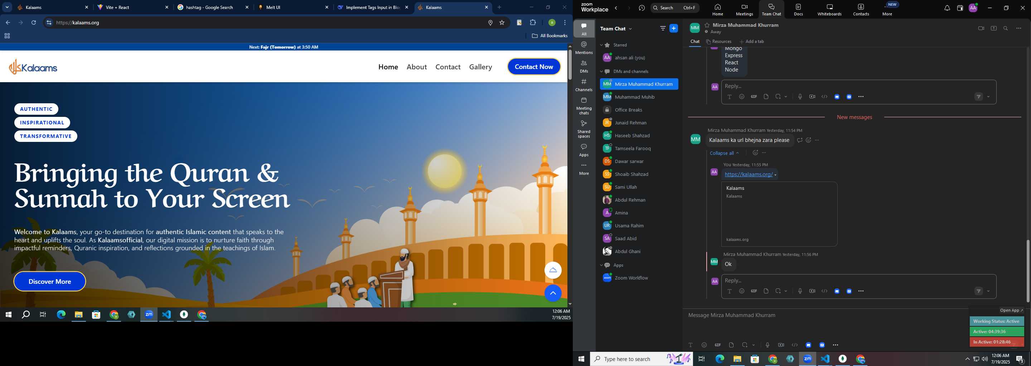Open Apps in Zoom sidebar
Viewport: 1031px width, 366px height.
pos(584,150)
